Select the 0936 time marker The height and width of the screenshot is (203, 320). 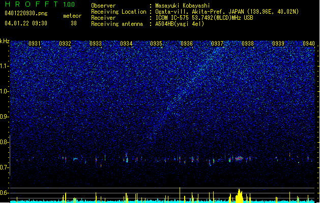187,43
